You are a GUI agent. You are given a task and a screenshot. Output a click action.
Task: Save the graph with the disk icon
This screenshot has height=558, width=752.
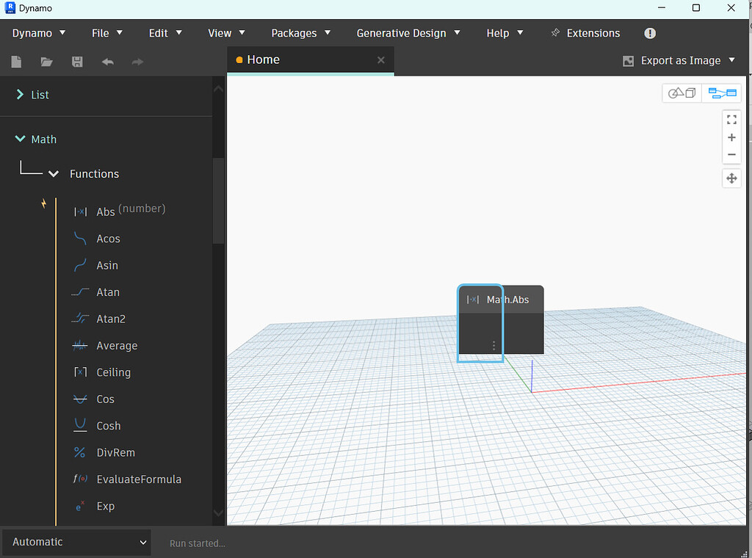(77, 62)
